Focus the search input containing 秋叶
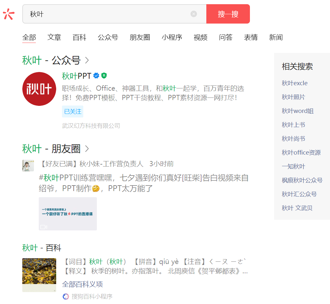This screenshot has height=304, width=330. pyautogui.click(x=114, y=14)
